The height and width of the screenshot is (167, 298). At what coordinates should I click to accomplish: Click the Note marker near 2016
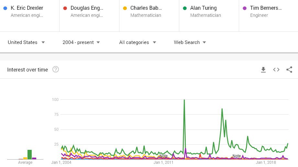click(x=237, y=156)
